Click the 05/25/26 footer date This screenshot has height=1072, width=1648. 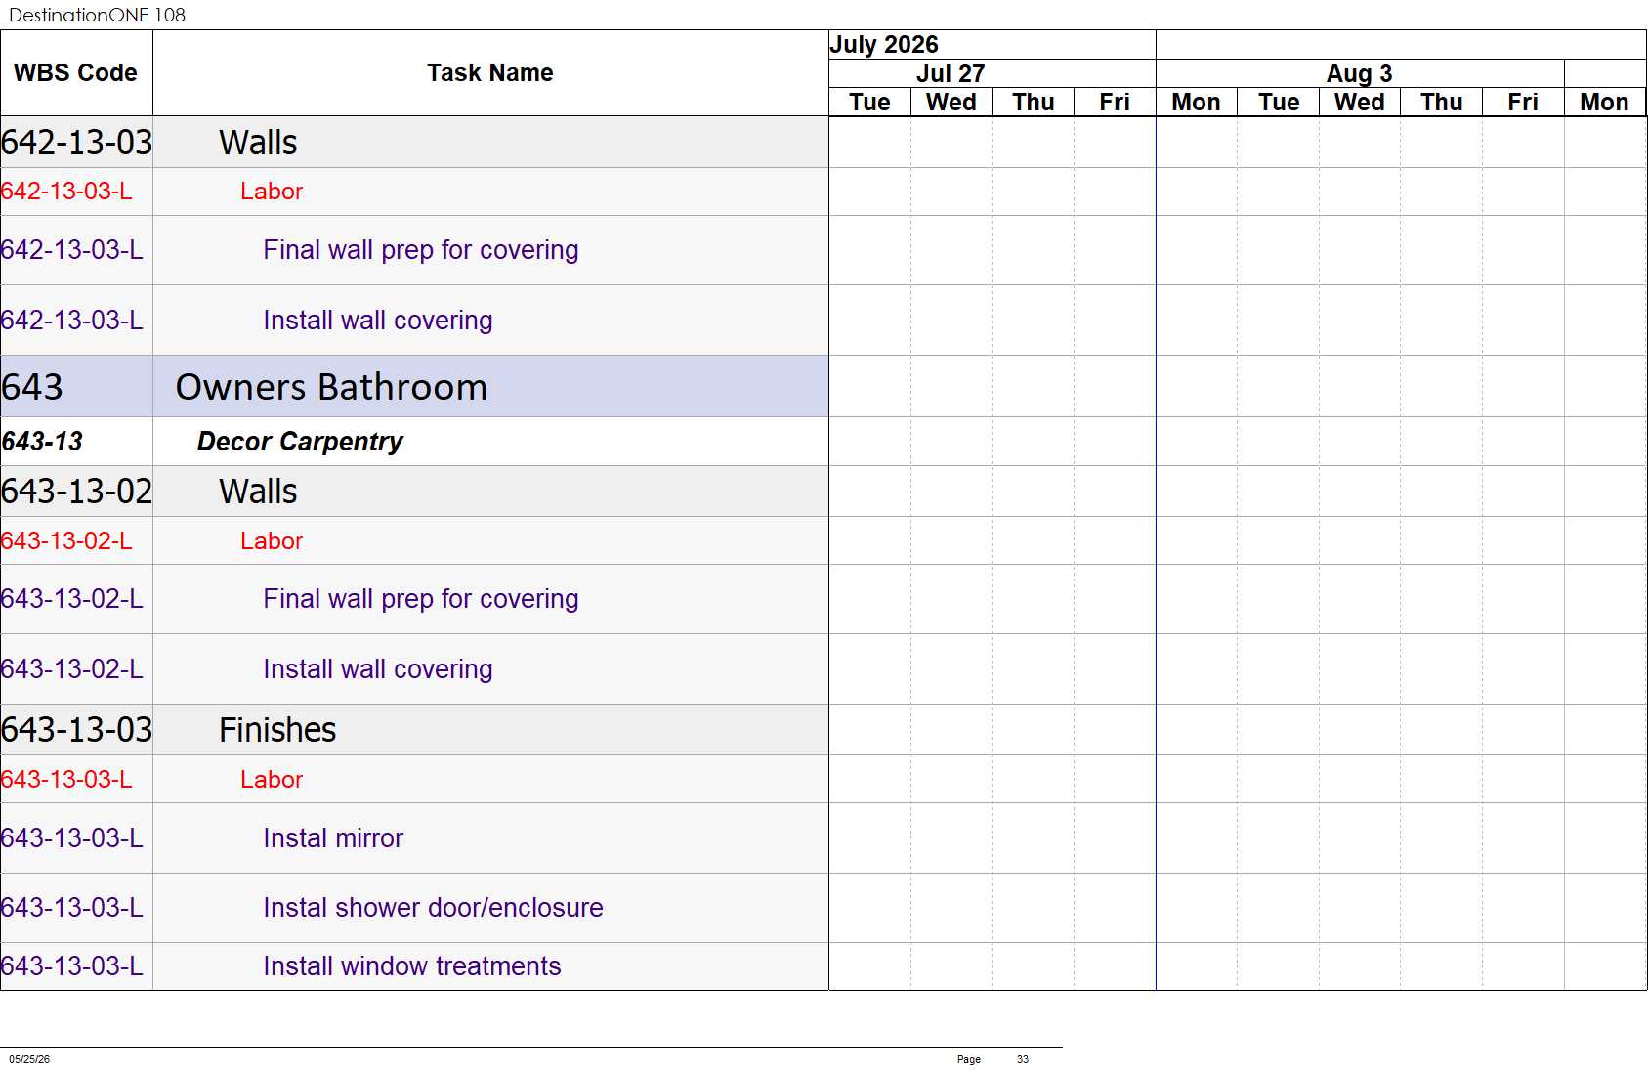coord(29,1059)
